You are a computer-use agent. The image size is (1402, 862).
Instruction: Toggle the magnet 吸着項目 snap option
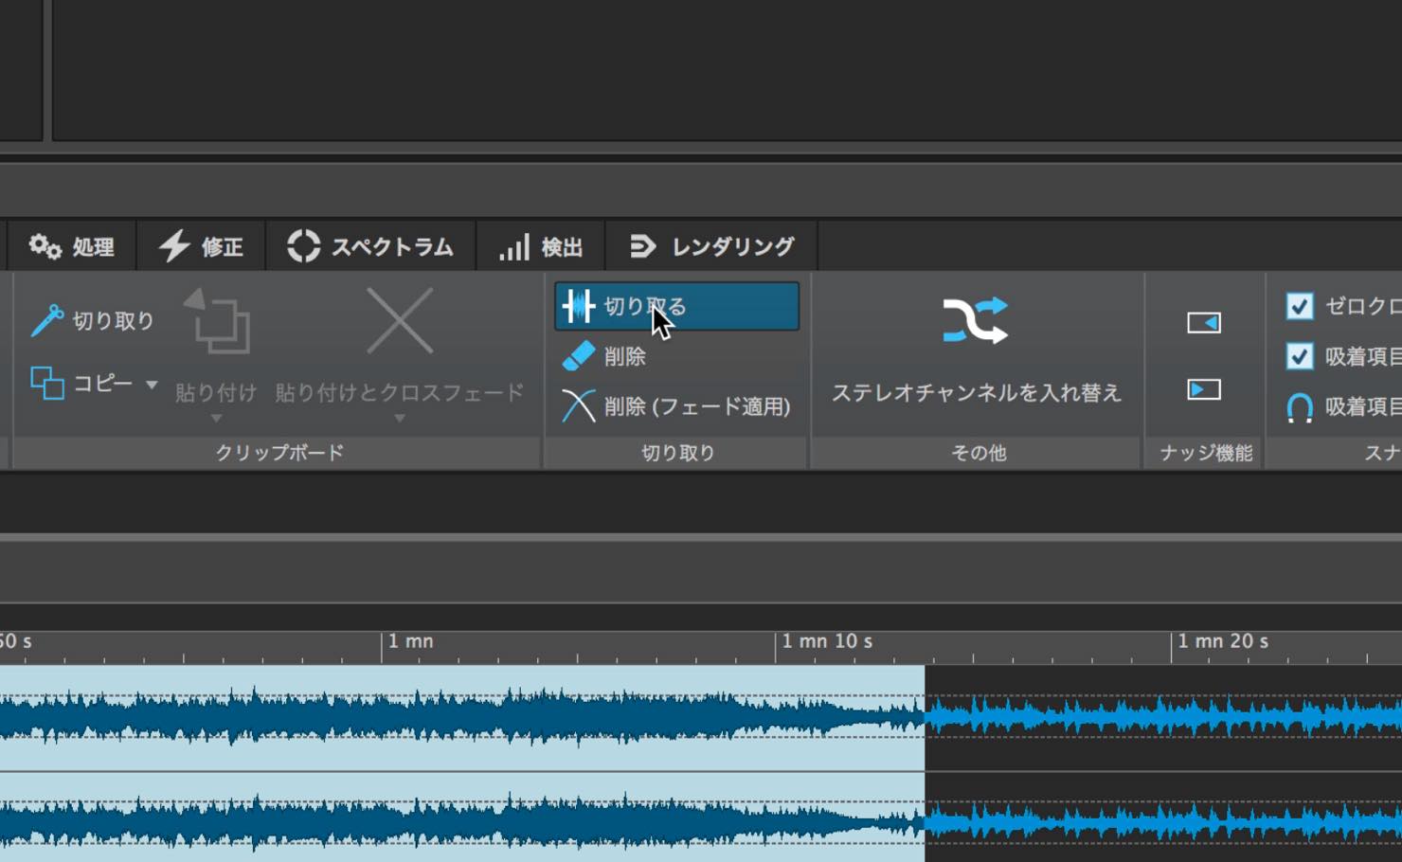point(1300,407)
